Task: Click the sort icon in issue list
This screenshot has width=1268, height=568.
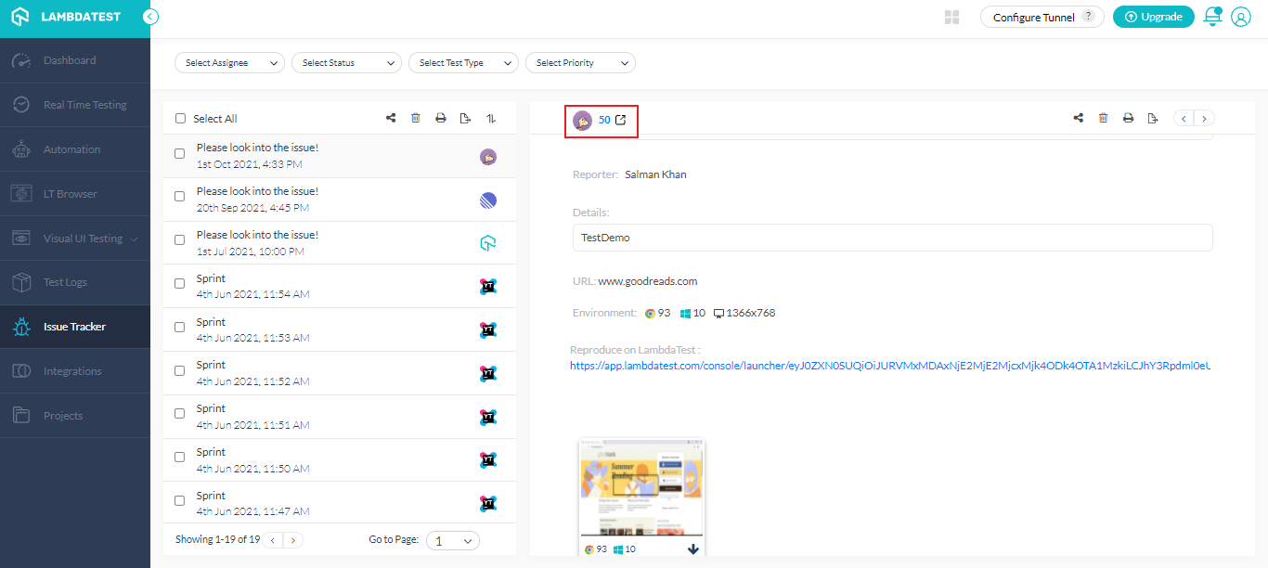Action: [x=491, y=118]
